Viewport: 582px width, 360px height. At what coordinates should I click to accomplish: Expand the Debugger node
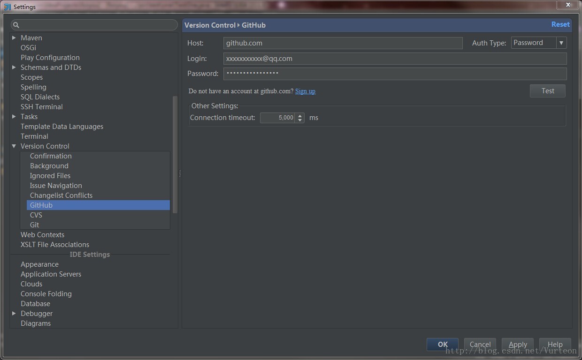point(14,313)
